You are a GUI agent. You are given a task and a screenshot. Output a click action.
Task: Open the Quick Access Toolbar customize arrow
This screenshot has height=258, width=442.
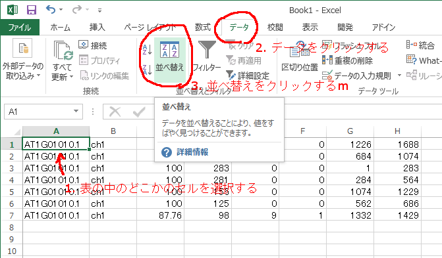[x=99, y=11]
